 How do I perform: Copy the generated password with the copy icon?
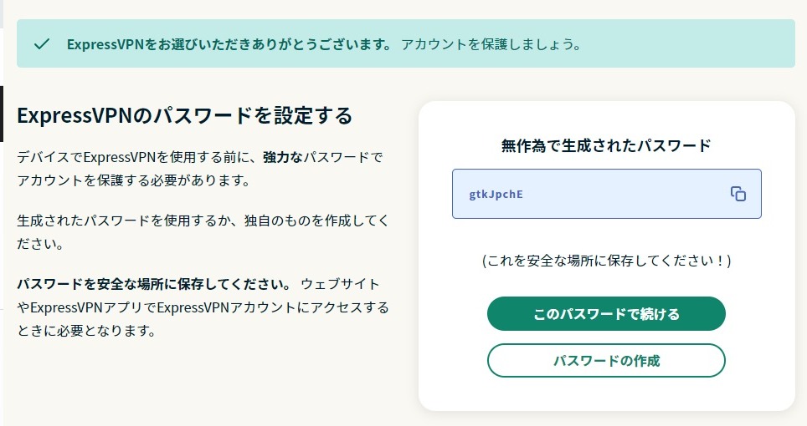[x=738, y=194]
